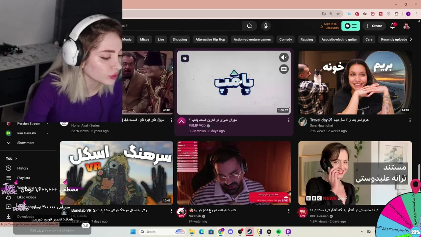Open the Nikshah live stream thumbnail
Screen dimensions: 421x237
coord(234,173)
